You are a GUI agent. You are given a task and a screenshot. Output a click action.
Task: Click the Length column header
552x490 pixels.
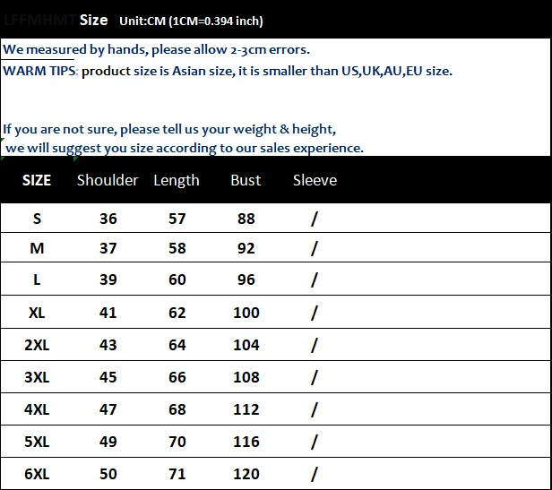coord(177,180)
